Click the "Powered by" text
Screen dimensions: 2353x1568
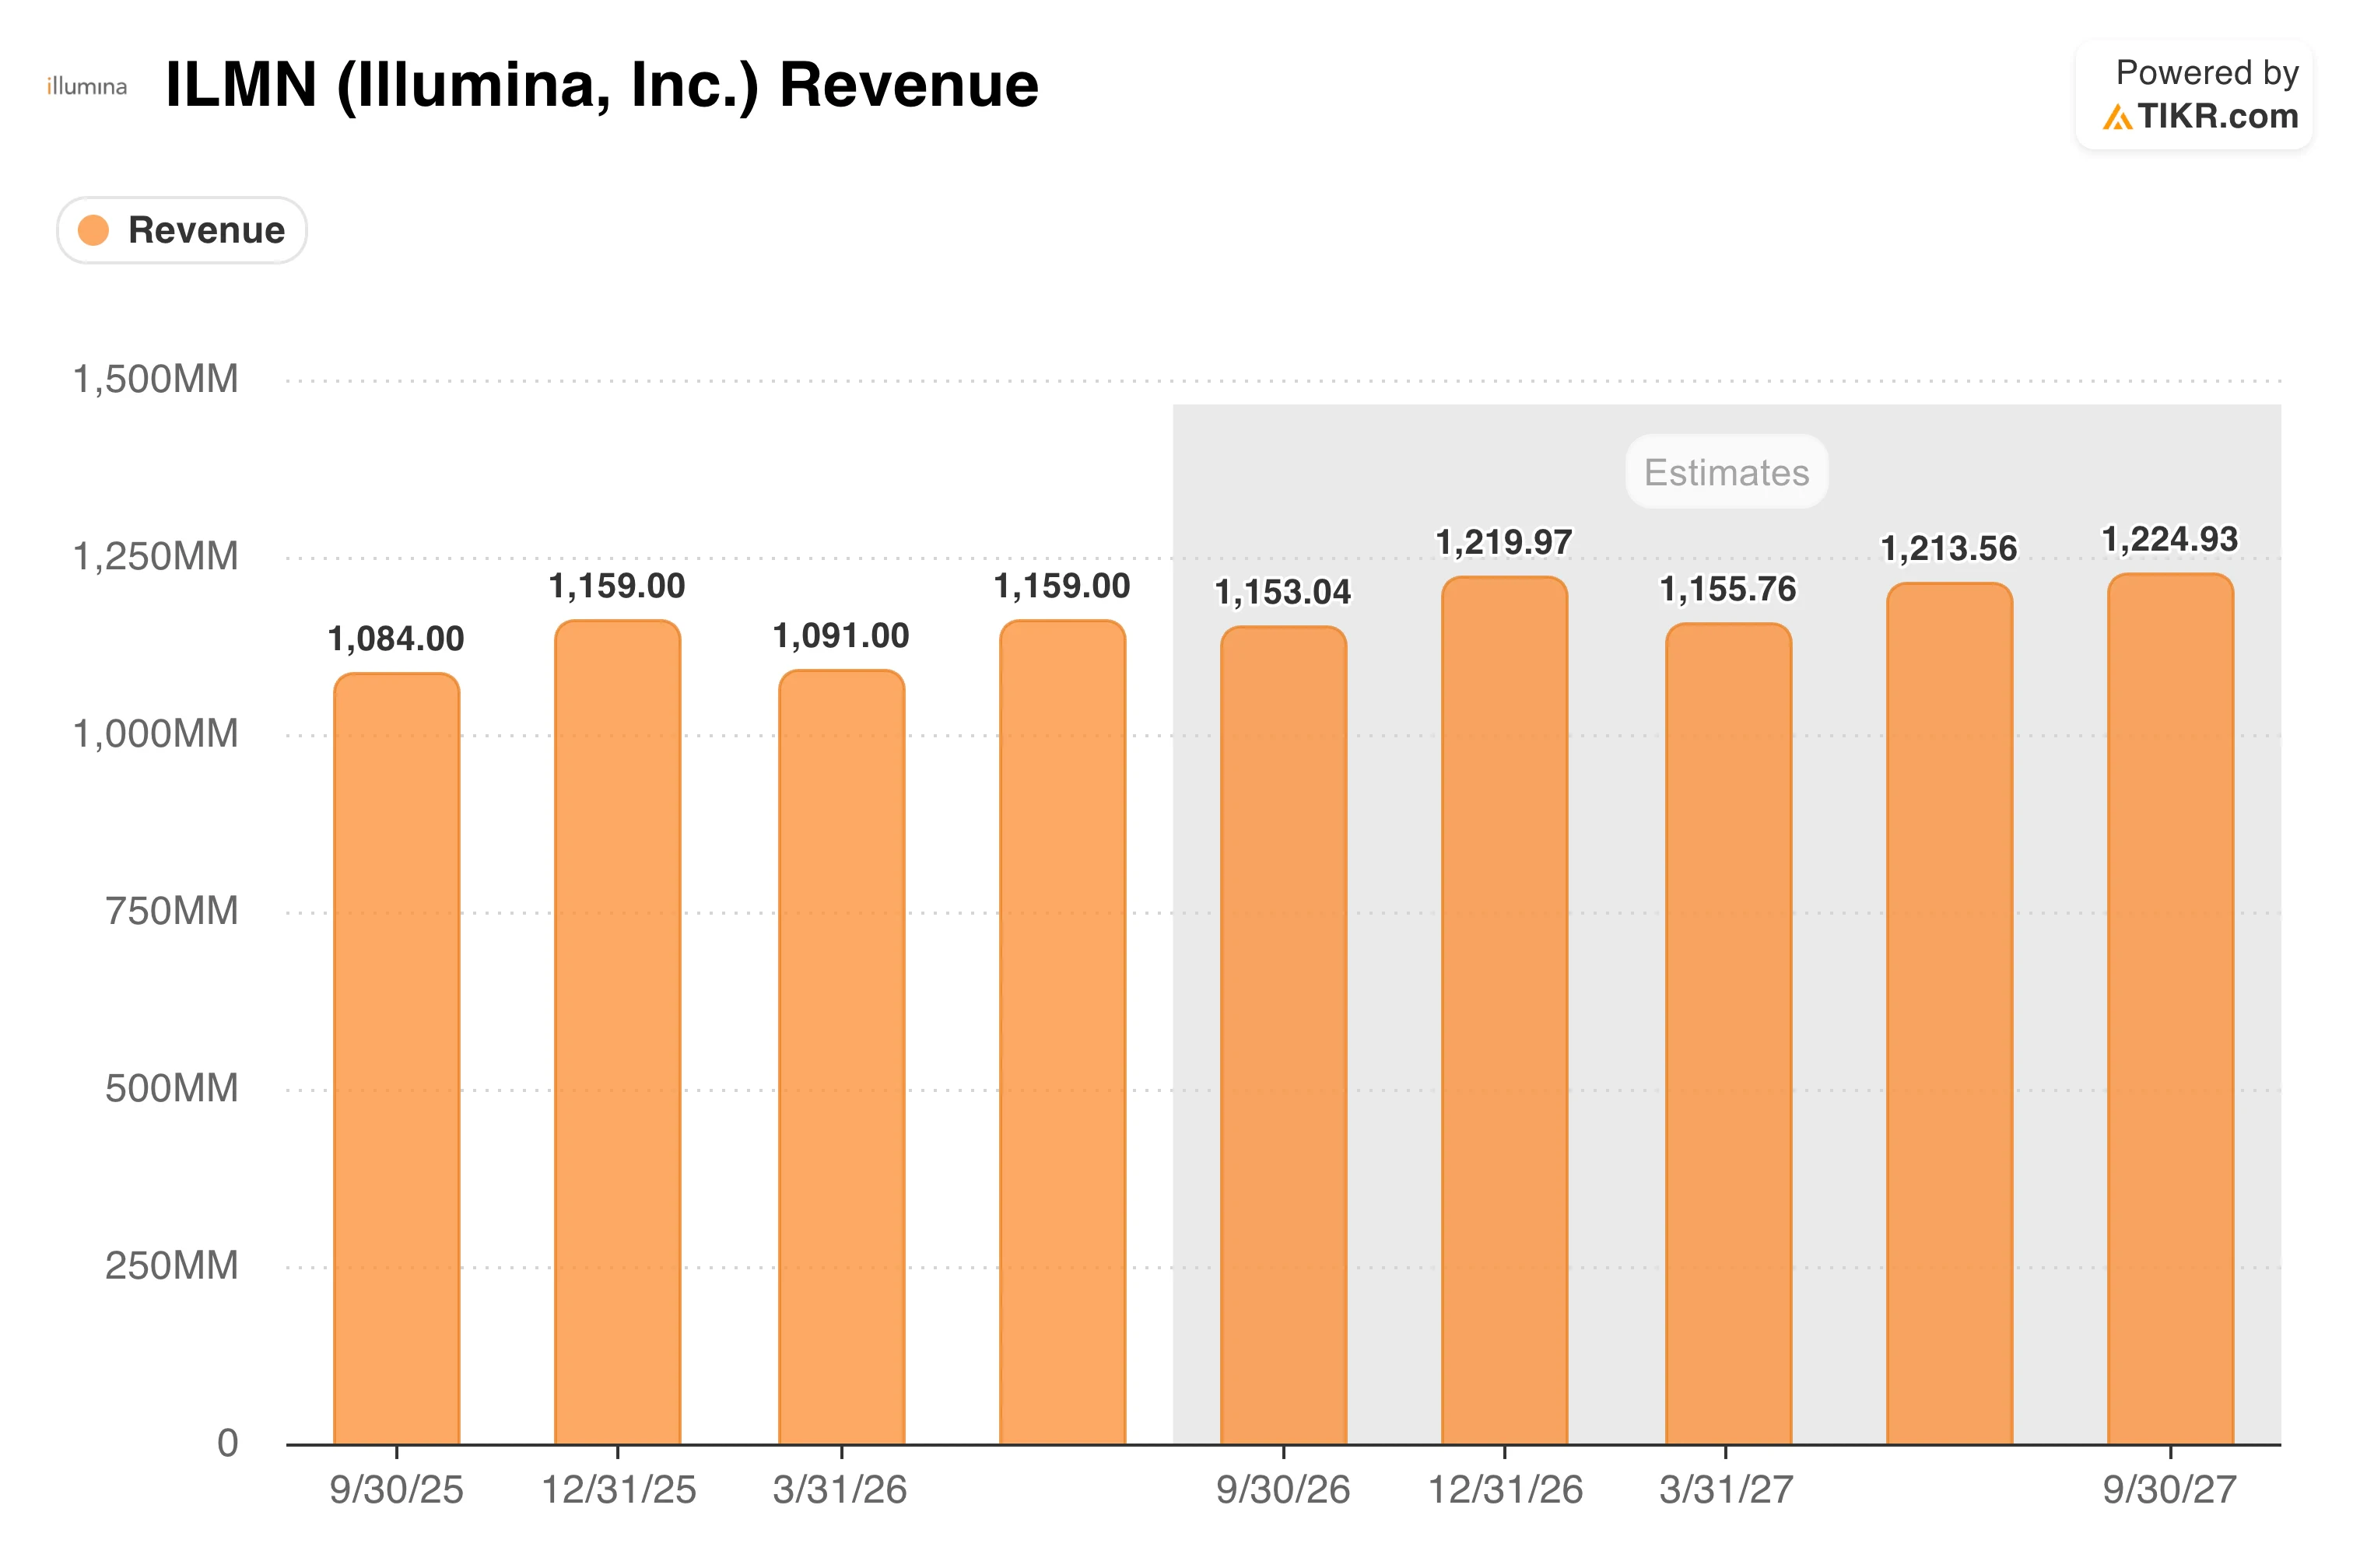(x=2207, y=73)
